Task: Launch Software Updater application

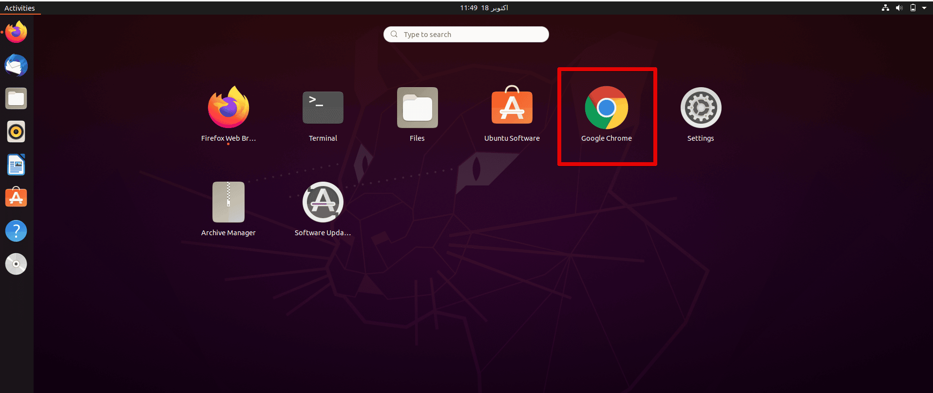Action: (323, 203)
